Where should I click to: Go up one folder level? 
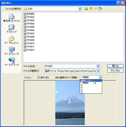point(91,9)
